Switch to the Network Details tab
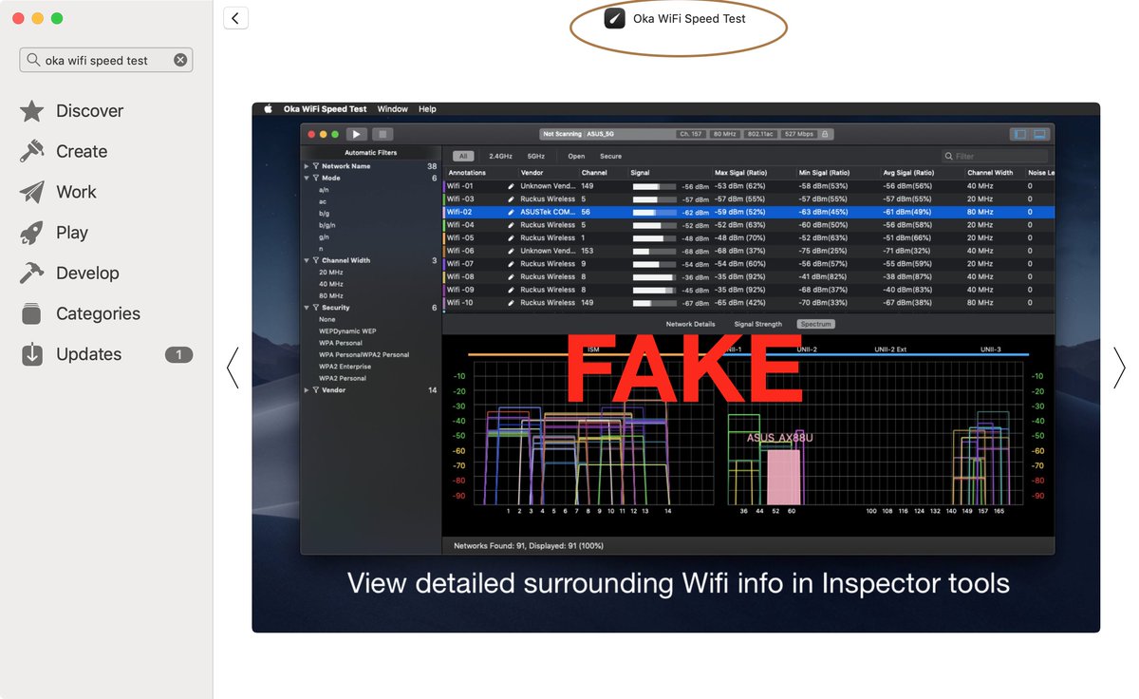This screenshot has width=1139, height=699. point(690,324)
